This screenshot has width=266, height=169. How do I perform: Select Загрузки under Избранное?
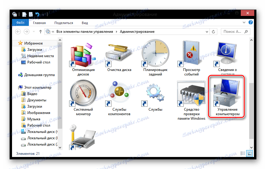(x=35, y=50)
